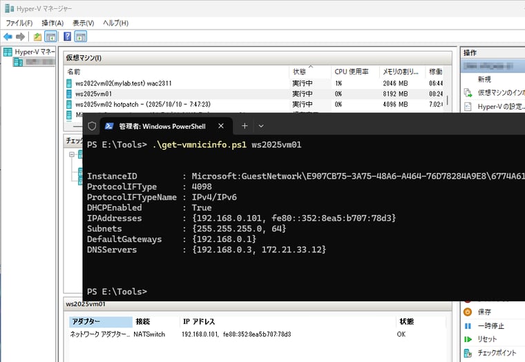Click the 192.168.0.101 IP address cell
Image resolution: width=525 pixels, height=362 pixels.
tap(236, 334)
